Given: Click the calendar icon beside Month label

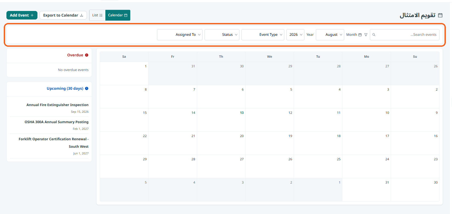Looking at the screenshot, I should pos(360,35).
